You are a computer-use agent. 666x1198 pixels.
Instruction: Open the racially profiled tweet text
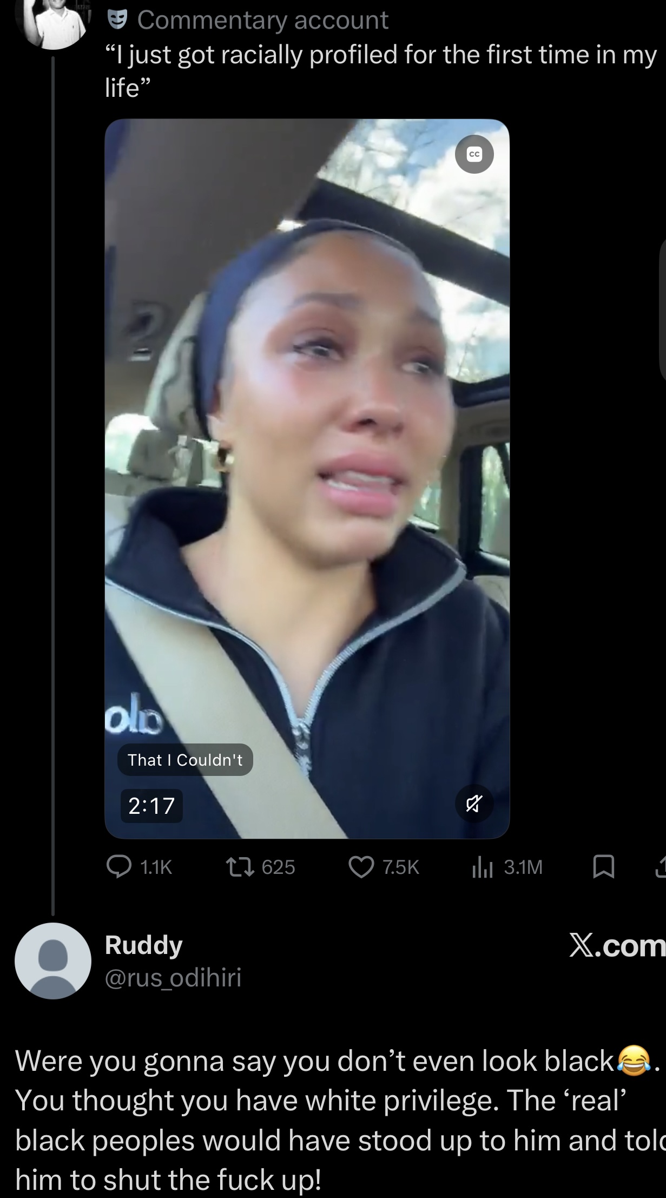click(x=380, y=71)
